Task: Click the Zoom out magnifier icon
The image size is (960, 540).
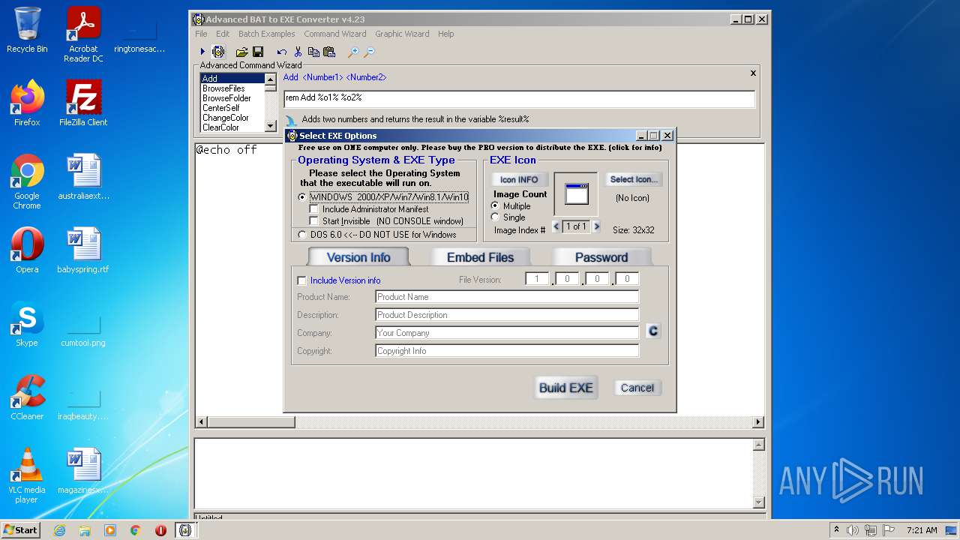Action: (369, 52)
